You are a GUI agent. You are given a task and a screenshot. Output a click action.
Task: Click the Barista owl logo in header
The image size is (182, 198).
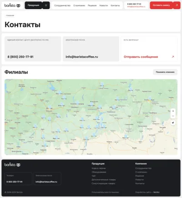12,5
